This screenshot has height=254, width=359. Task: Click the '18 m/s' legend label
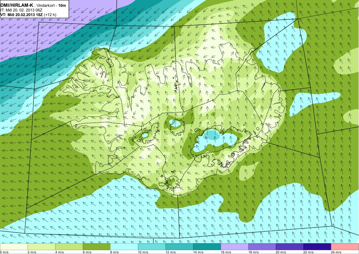(253, 252)
